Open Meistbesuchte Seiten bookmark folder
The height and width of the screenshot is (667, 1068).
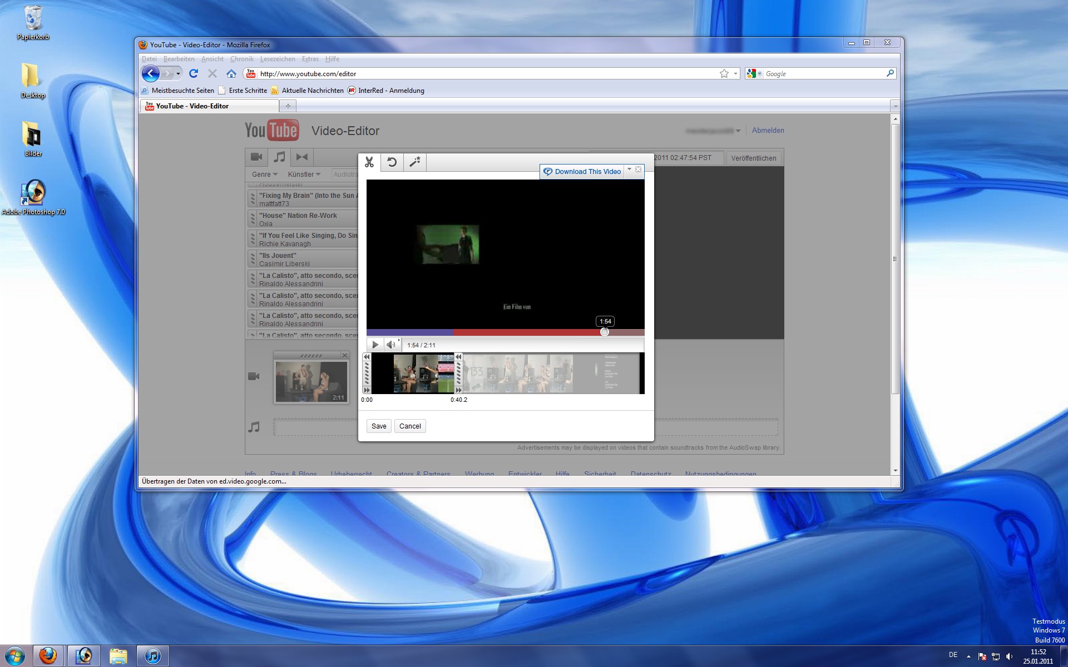[177, 91]
